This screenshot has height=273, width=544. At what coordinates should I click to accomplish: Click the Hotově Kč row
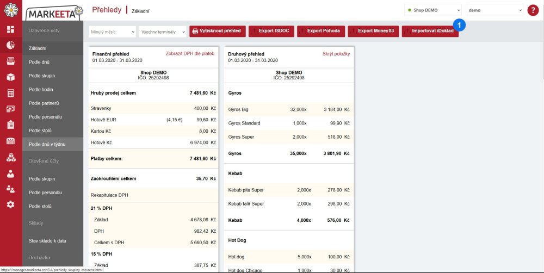(x=153, y=142)
